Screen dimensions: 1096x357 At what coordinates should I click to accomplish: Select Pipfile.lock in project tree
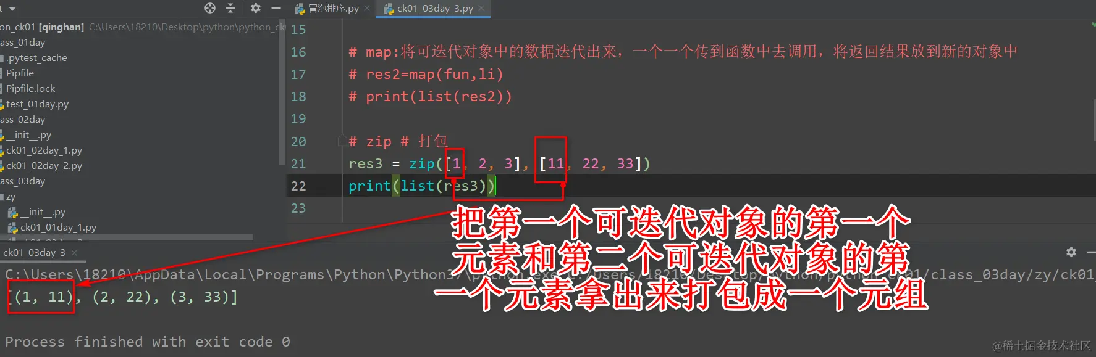30,89
